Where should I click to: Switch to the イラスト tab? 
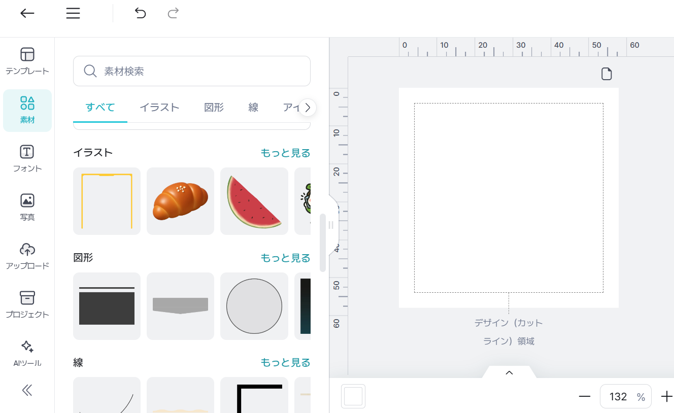pyautogui.click(x=159, y=108)
